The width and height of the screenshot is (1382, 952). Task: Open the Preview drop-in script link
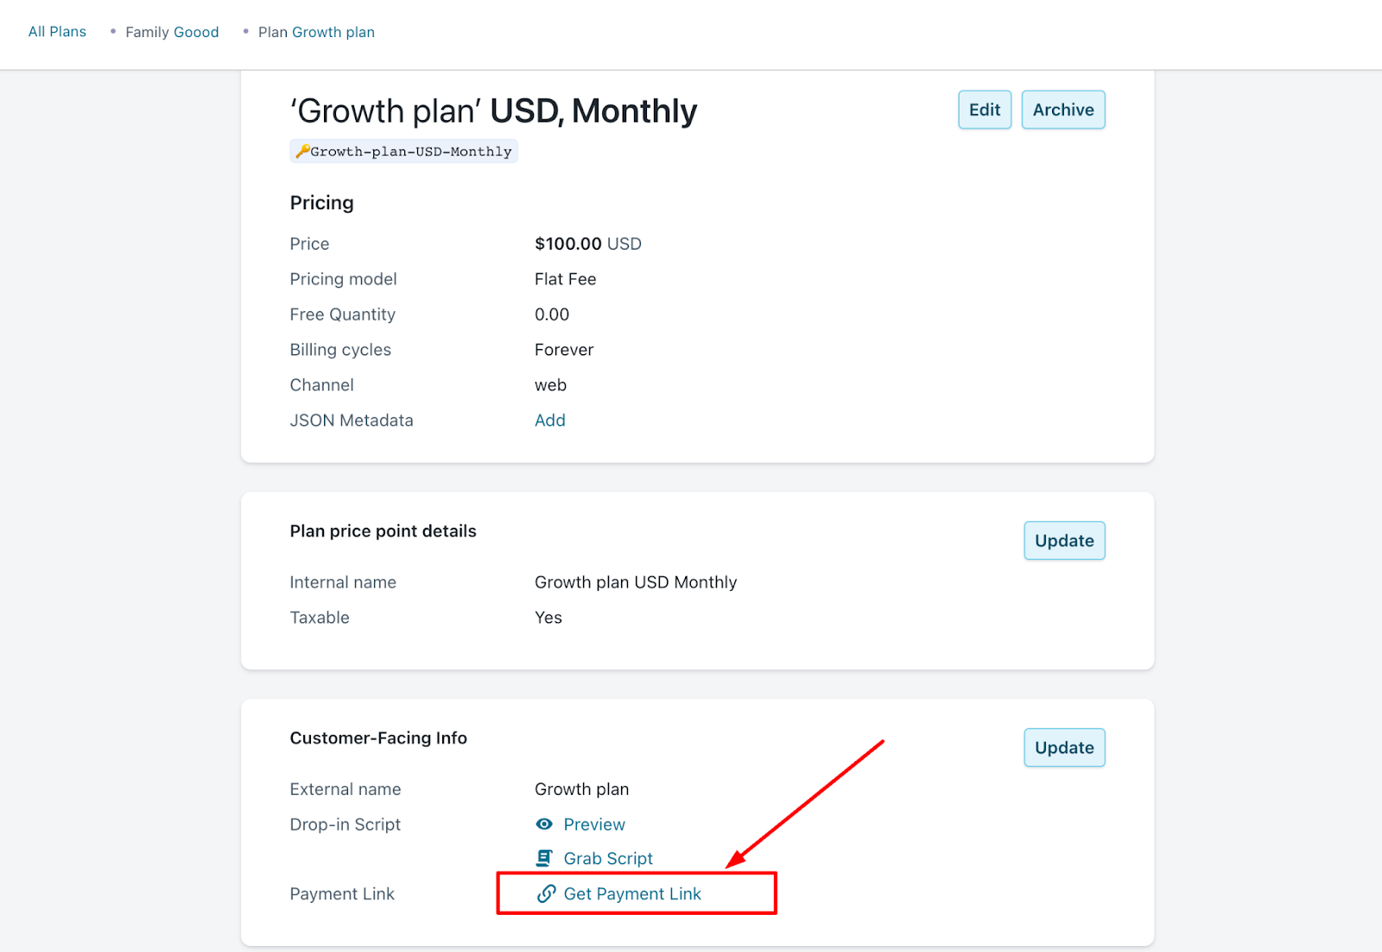[594, 824]
